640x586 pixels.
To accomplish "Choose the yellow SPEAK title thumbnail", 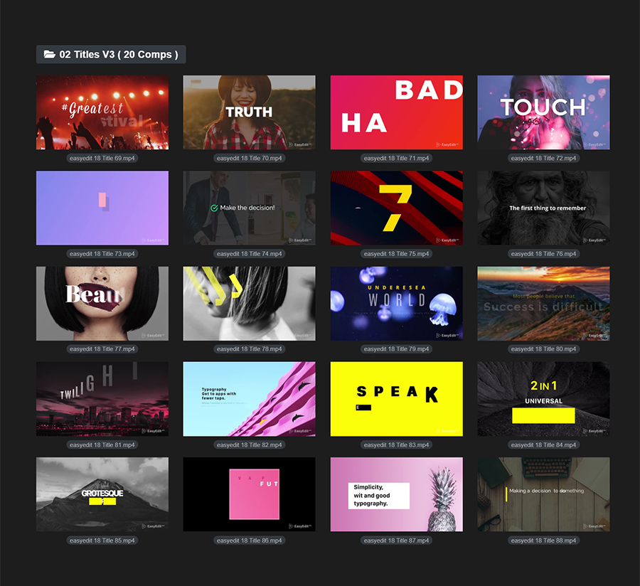I will point(396,399).
